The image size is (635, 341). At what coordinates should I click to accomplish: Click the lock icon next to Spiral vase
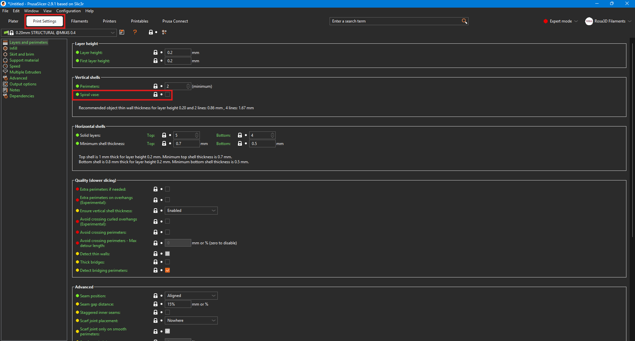(156, 94)
